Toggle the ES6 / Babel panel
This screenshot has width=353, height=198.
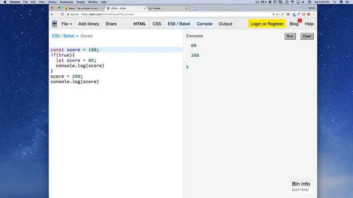click(179, 24)
